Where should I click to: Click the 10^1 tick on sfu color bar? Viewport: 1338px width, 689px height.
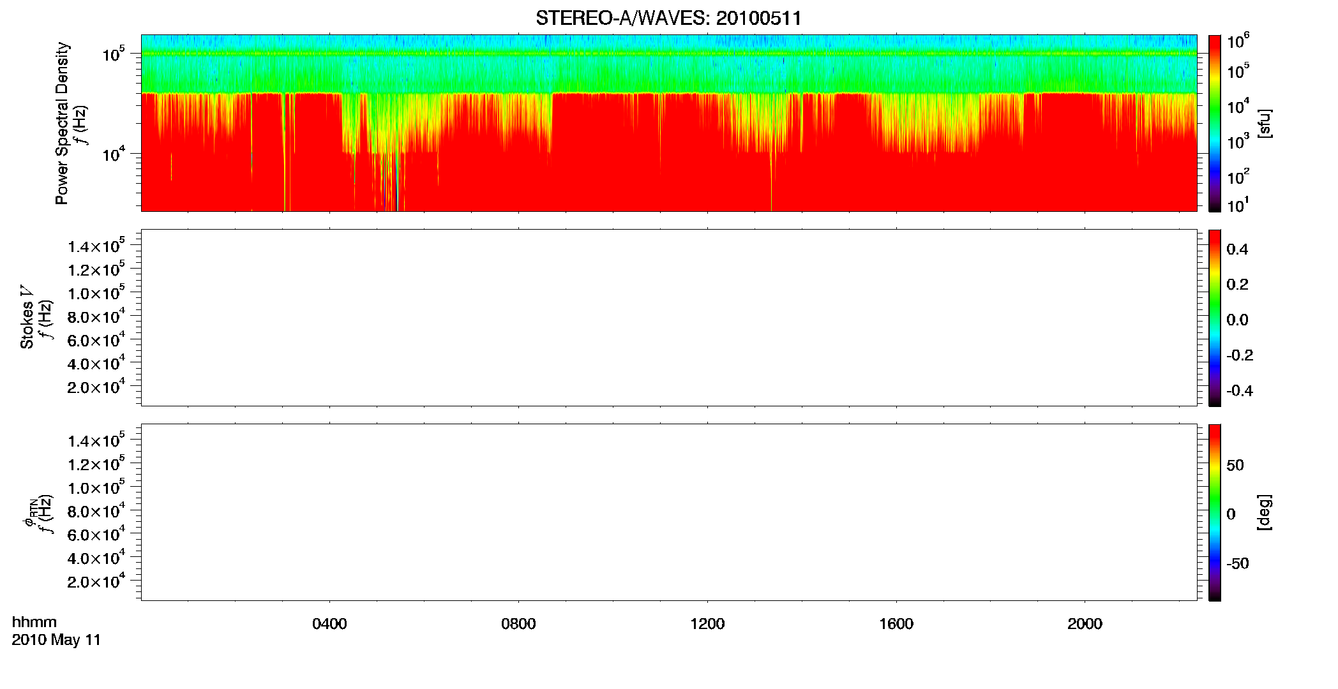(x=1238, y=205)
